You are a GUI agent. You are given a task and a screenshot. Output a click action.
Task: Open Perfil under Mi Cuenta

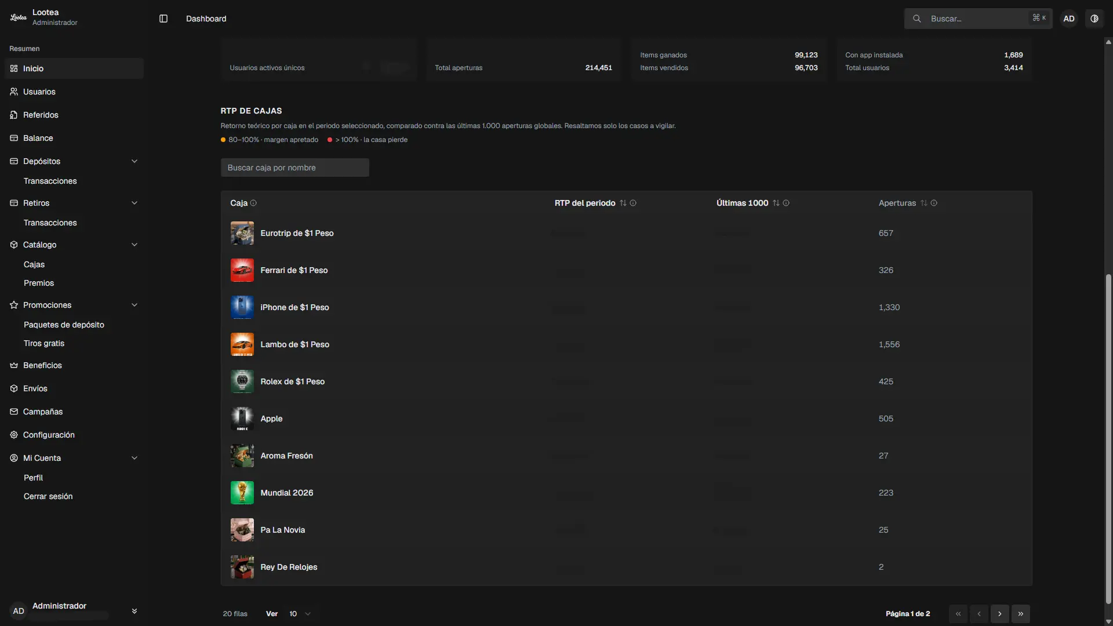click(34, 478)
